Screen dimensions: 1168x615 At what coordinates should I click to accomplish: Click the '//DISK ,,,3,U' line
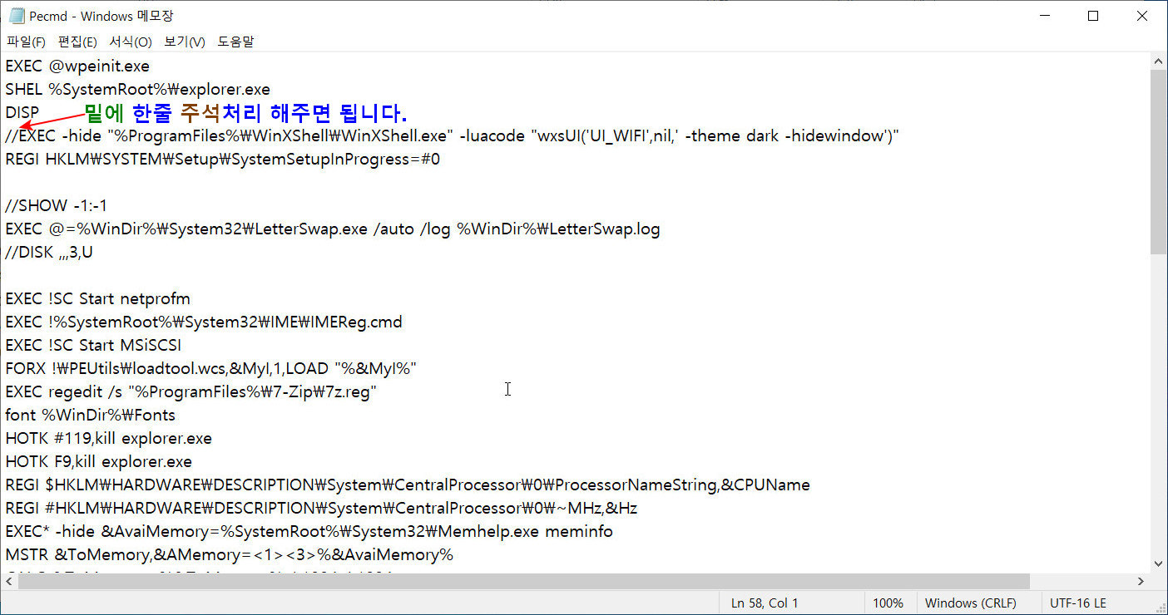click(x=49, y=252)
